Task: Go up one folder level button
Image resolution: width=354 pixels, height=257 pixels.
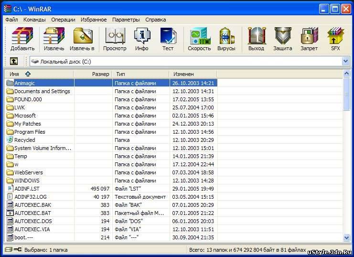Action: pyautogui.click(x=14, y=61)
